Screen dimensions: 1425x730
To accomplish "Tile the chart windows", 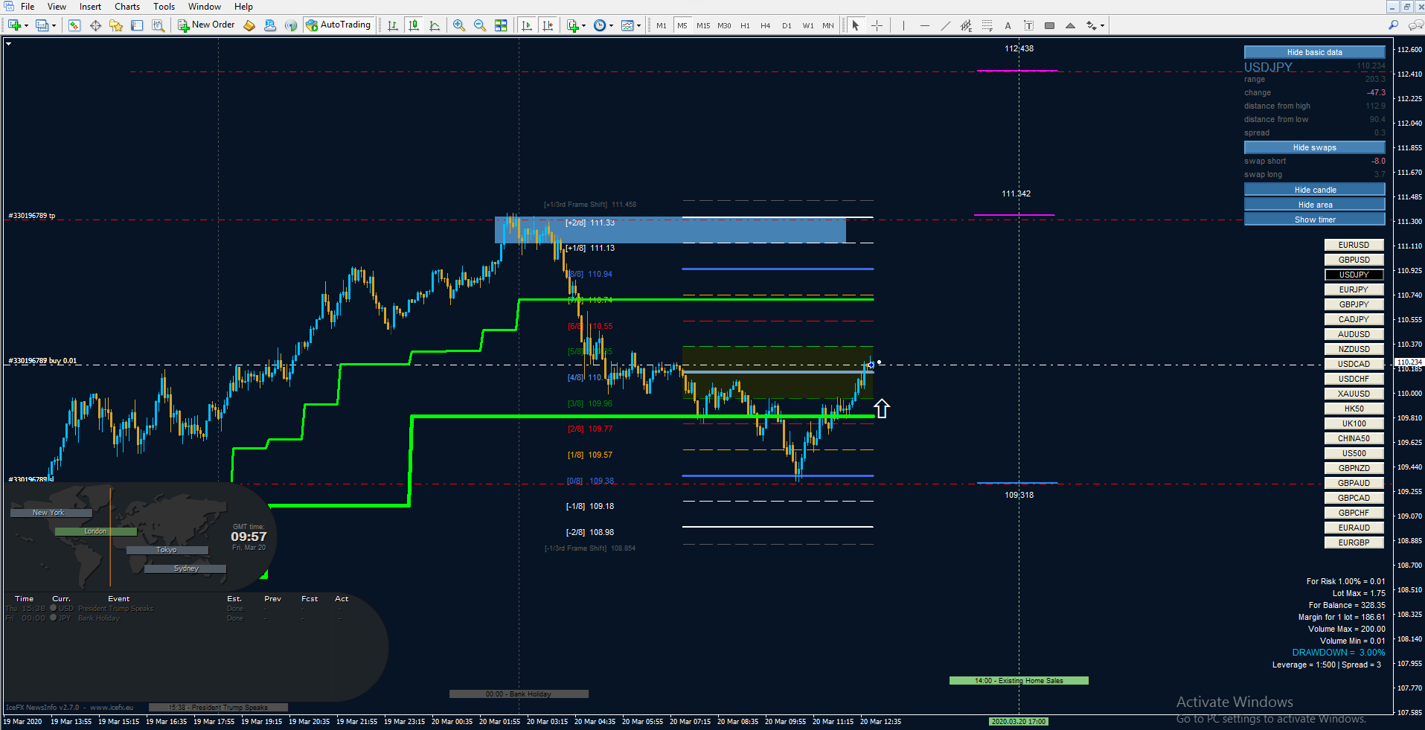I will (501, 25).
